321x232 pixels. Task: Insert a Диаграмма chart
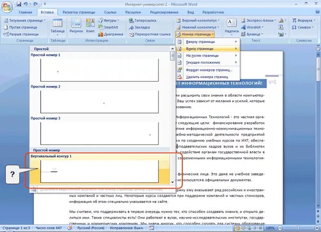(111, 34)
